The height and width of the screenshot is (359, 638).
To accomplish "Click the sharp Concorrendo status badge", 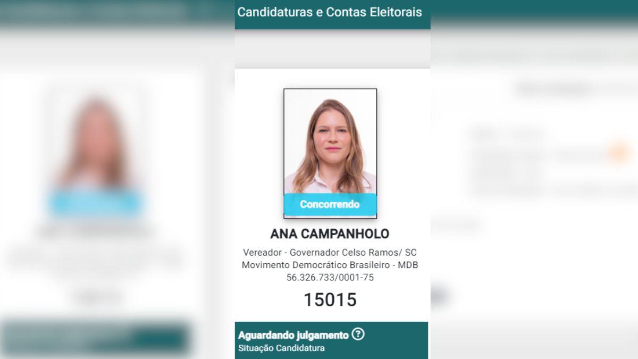I will coord(330,204).
